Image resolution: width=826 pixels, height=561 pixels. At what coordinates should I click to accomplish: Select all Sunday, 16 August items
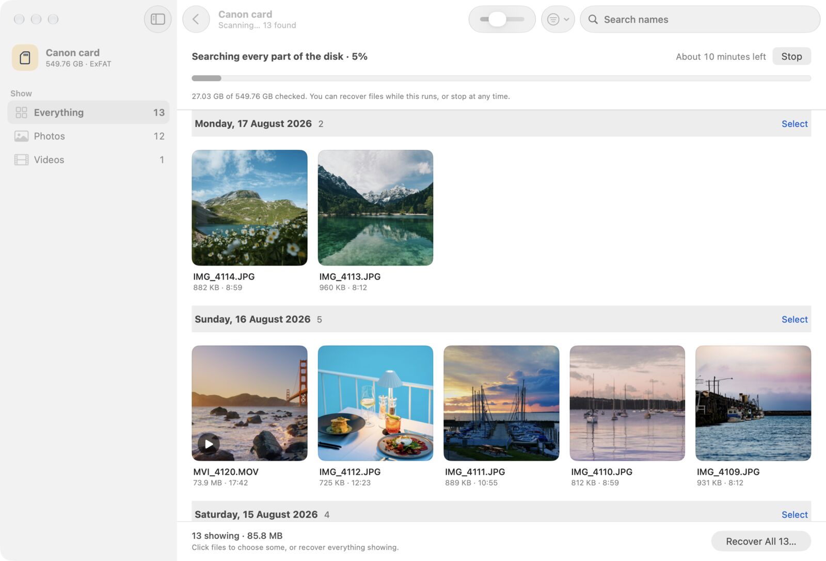coord(795,319)
